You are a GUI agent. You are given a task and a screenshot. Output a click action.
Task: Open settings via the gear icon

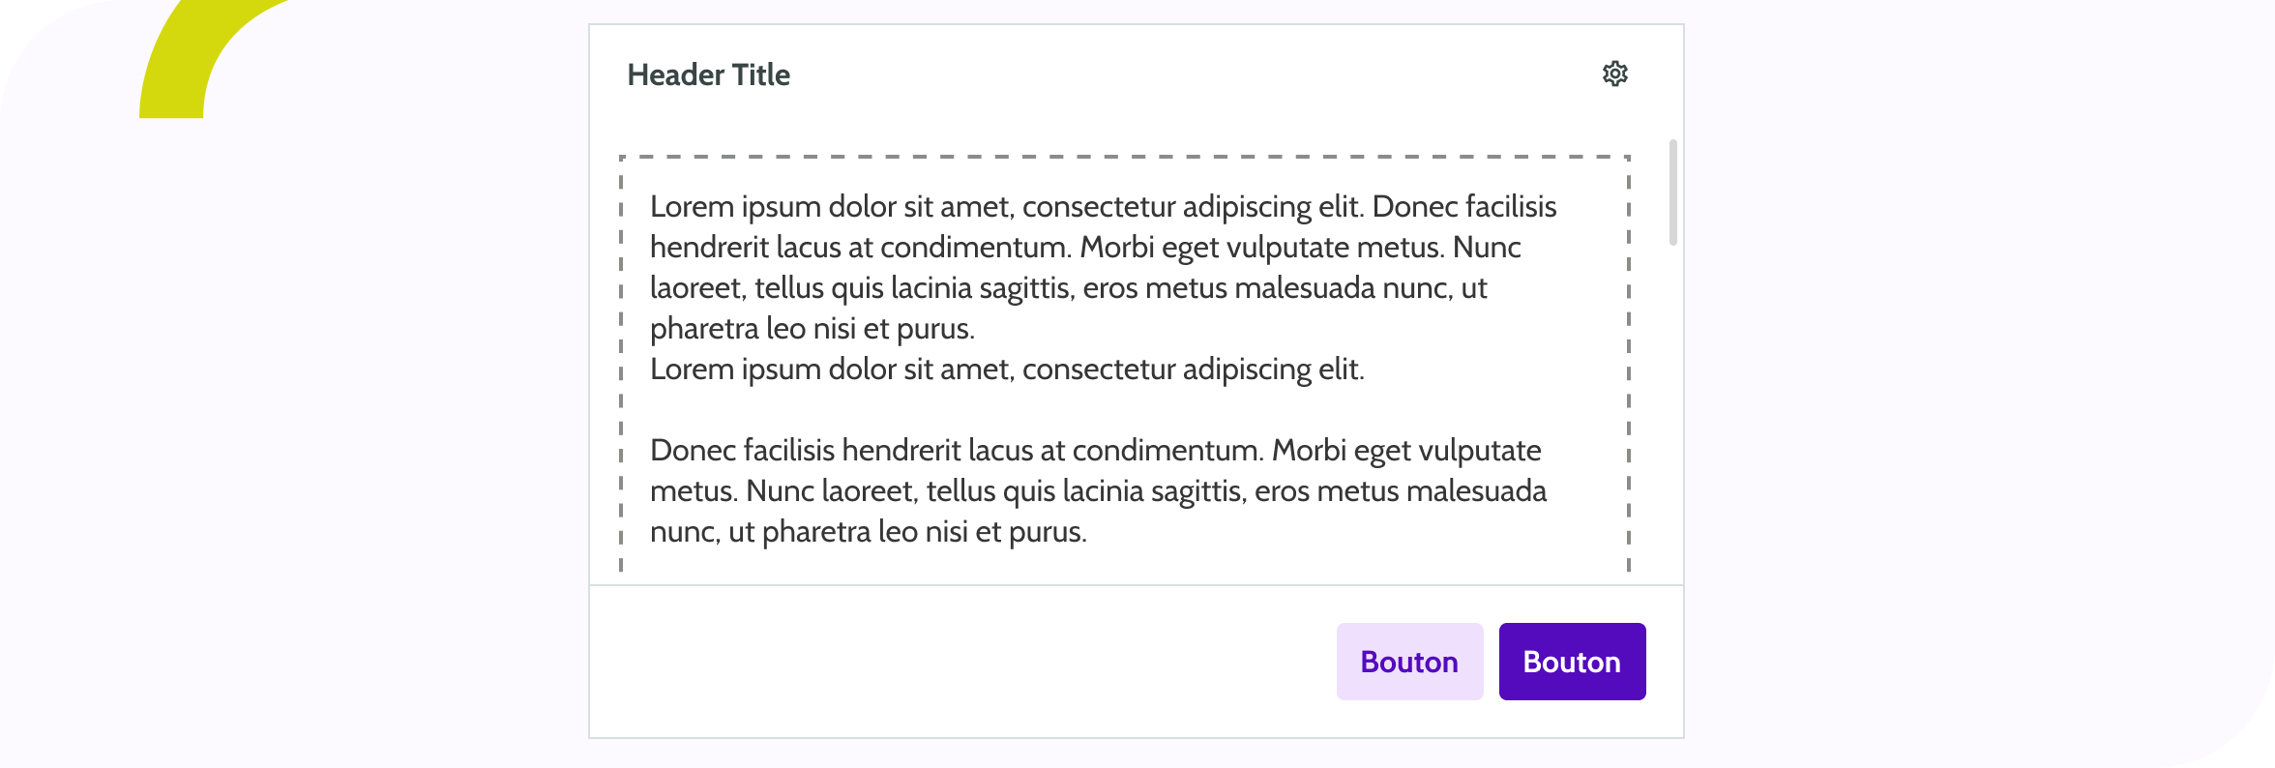[x=1614, y=74]
